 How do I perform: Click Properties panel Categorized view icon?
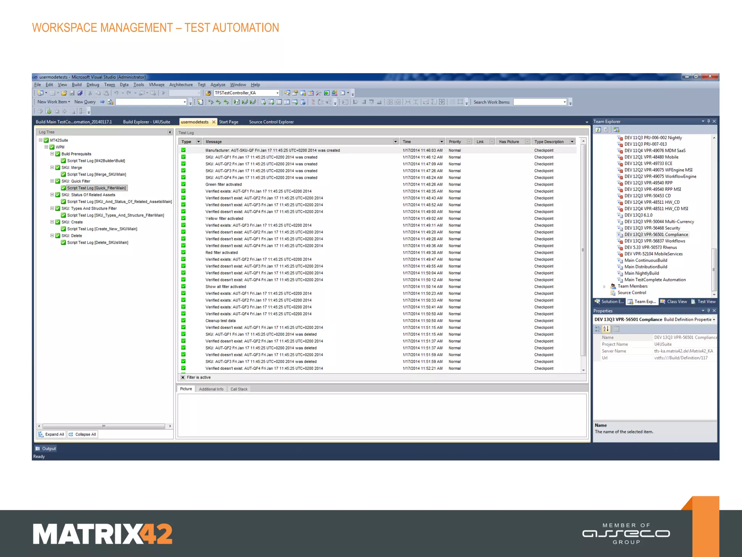tap(598, 329)
